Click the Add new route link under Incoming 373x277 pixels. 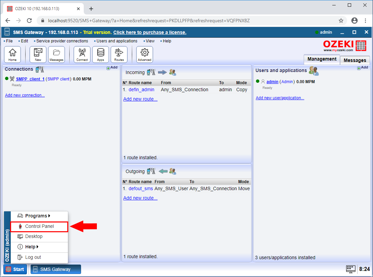(x=140, y=99)
